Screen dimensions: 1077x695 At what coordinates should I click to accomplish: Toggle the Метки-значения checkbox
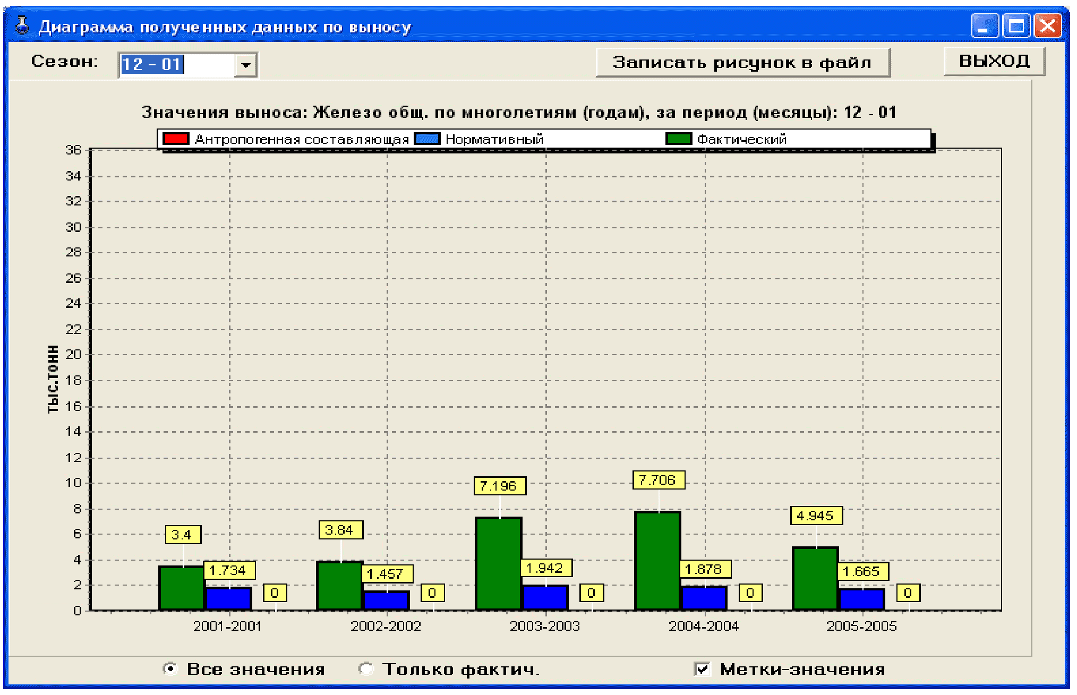(702, 669)
